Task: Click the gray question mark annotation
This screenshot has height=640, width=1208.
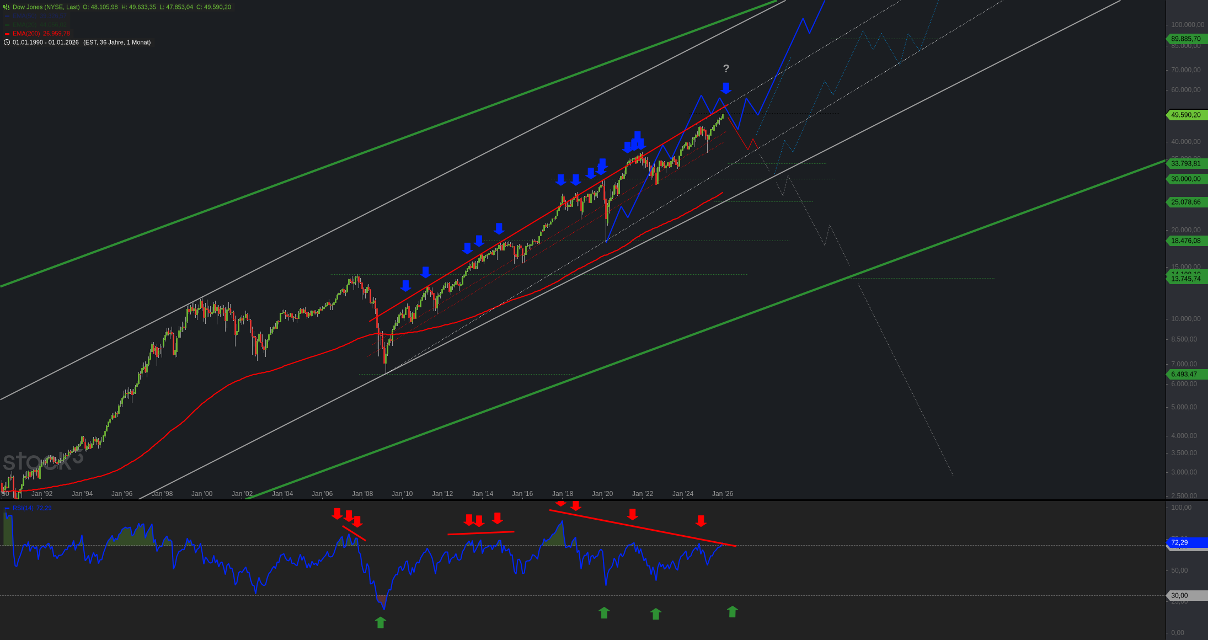Action: click(x=726, y=69)
